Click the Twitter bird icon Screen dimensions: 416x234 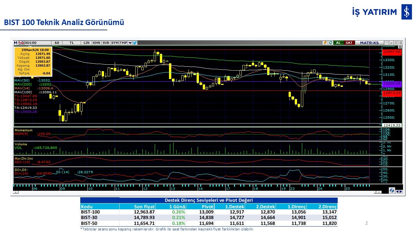135,43
